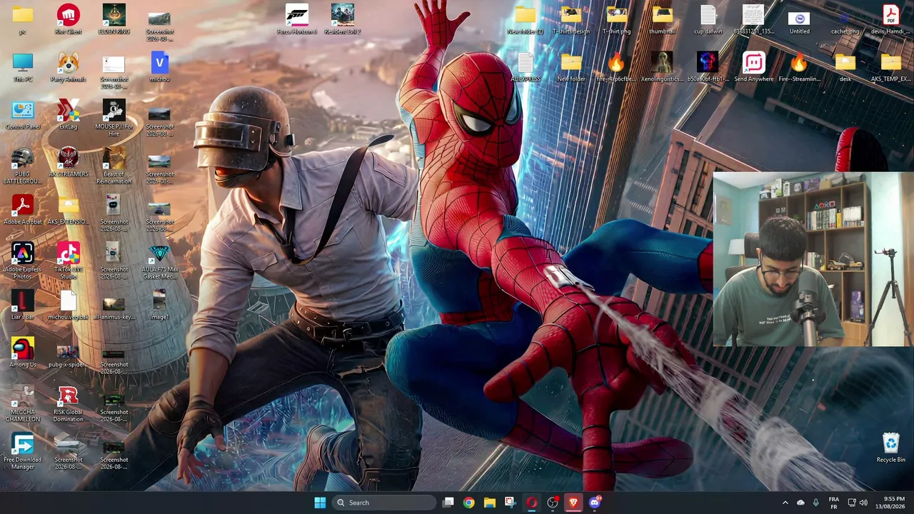Select the MOUSE P.I. For Hire icon
The height and width of the screenshot is (514, 914).
click(114, 119)
